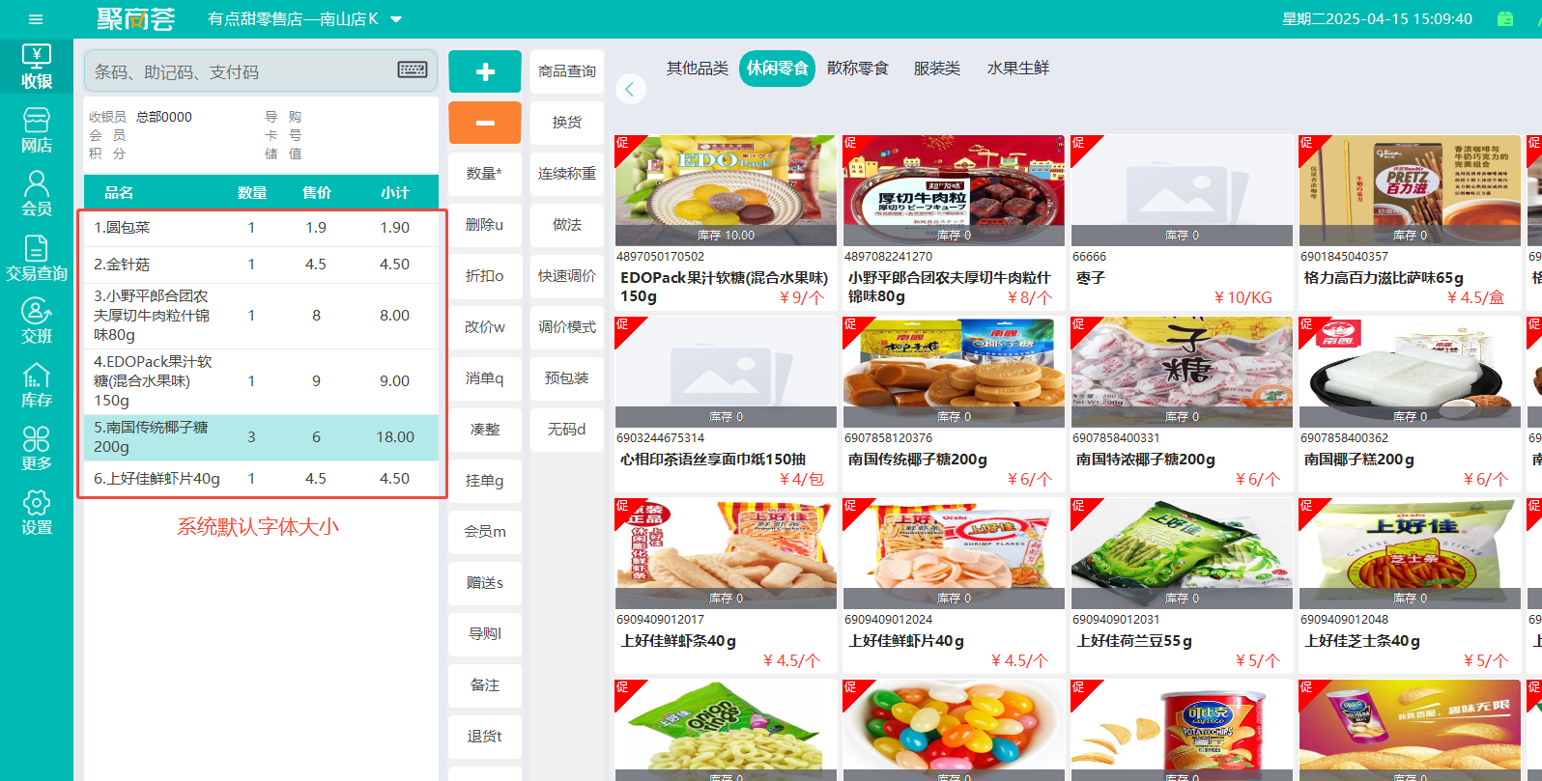
Task: Open the 交易查询 transaction query icon
Action: 37,258
